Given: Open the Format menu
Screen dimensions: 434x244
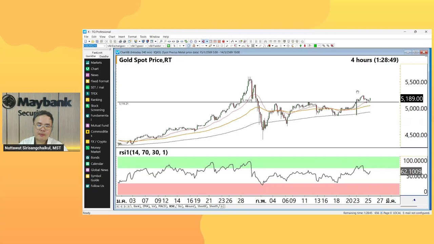Looking at the screenshot, I should click(132, 37).
